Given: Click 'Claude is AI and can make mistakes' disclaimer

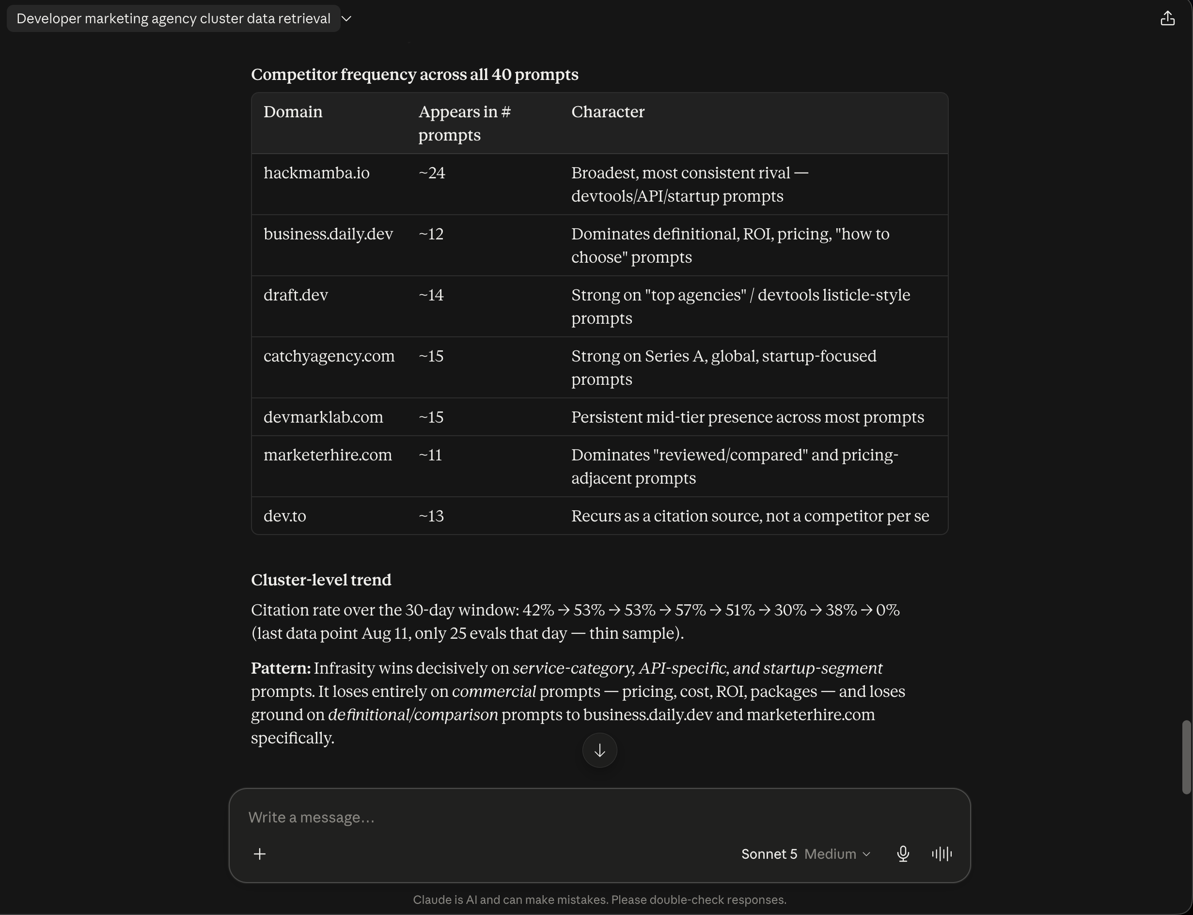Looking at the screenshot, I should coord(599,900).
